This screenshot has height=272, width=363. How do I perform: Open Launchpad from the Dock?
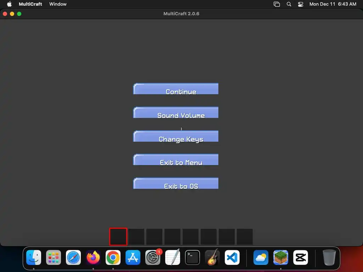point(54,257)
